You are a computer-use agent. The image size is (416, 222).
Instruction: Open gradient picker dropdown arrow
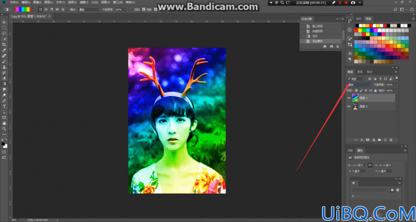click(32, 9)
